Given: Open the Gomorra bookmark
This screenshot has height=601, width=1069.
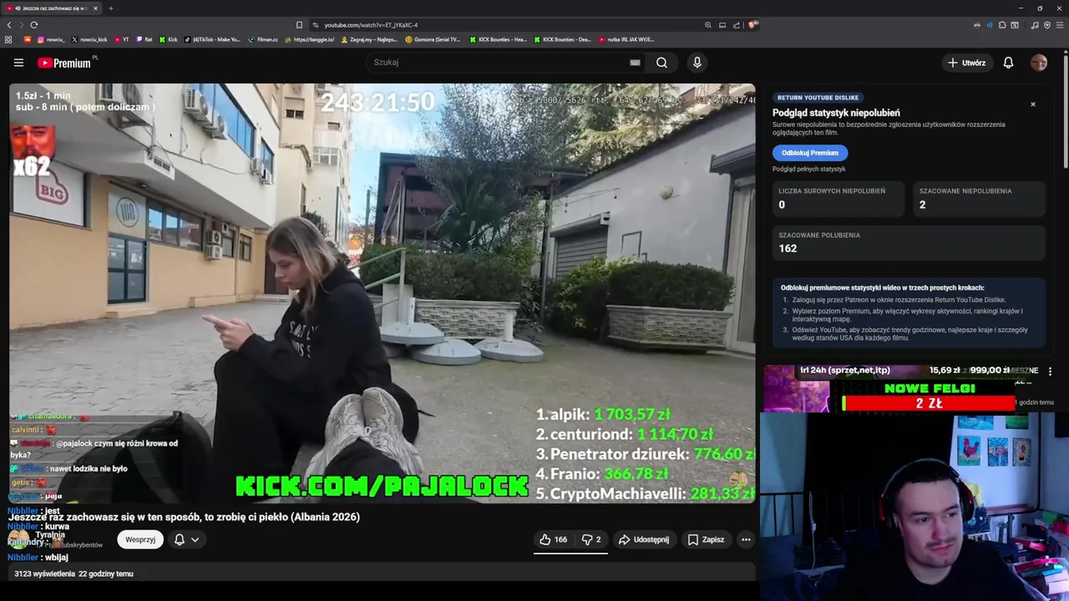Looking at the screenshot, I should pyautogui.click(x=433, y=39).
